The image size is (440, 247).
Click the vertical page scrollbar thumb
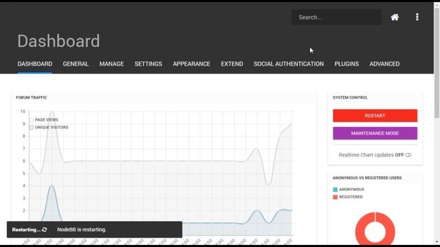437,62
